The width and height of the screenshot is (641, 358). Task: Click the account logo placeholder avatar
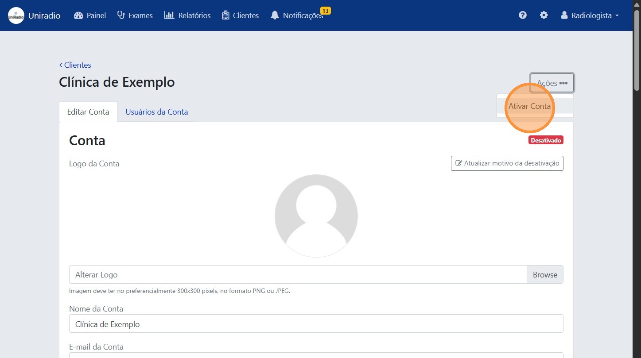click(x=316, y=216)
